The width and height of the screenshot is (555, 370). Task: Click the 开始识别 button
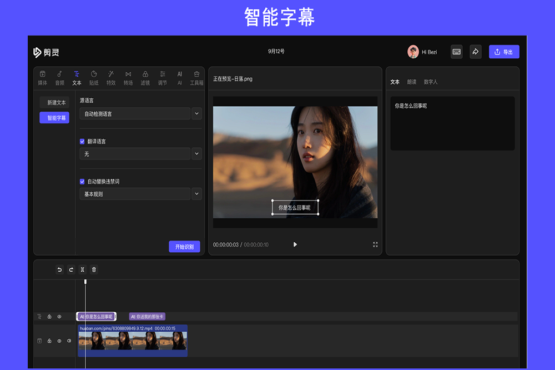[184, 247]
